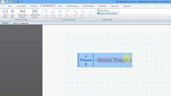Create a new worksheet via quick access icon
Screen dimensions: 171x96
pos(7,2)
